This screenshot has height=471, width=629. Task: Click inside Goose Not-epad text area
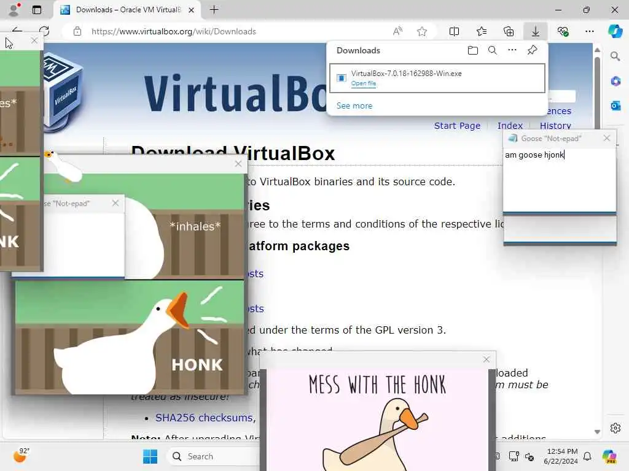[560, 180]
